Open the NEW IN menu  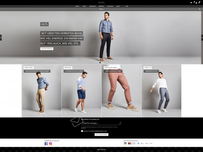point(77,6)
